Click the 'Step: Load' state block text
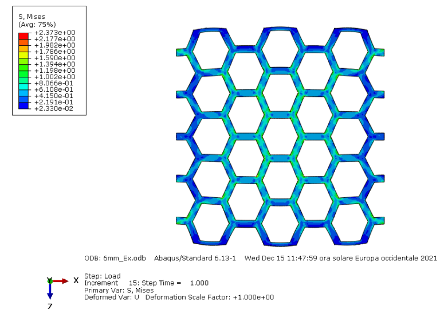 102,276
